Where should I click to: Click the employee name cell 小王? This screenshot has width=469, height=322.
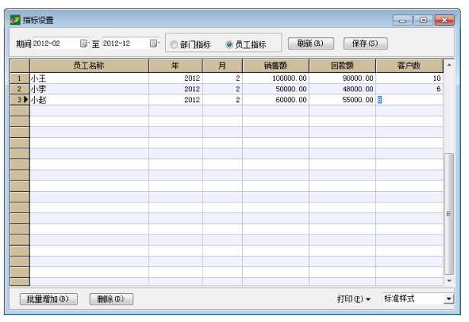89,78
